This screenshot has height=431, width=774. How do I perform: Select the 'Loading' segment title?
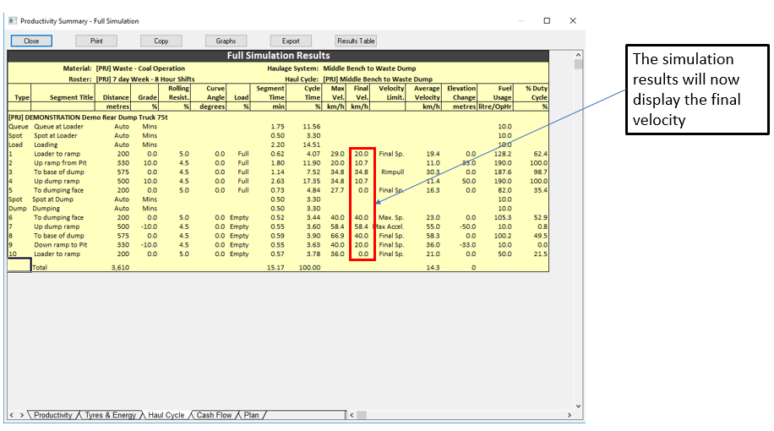click(x=46, y=145)
